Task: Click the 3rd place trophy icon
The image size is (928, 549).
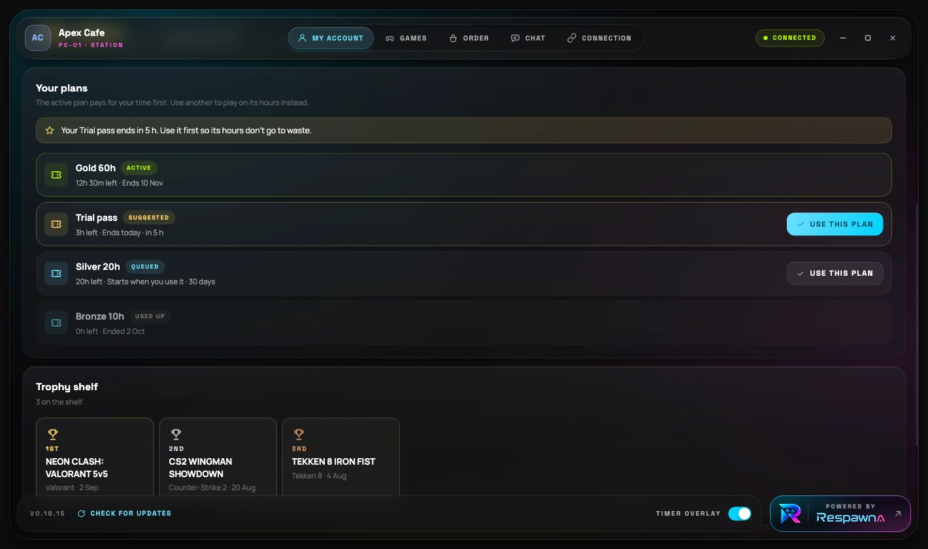Action: click(299, 434)
